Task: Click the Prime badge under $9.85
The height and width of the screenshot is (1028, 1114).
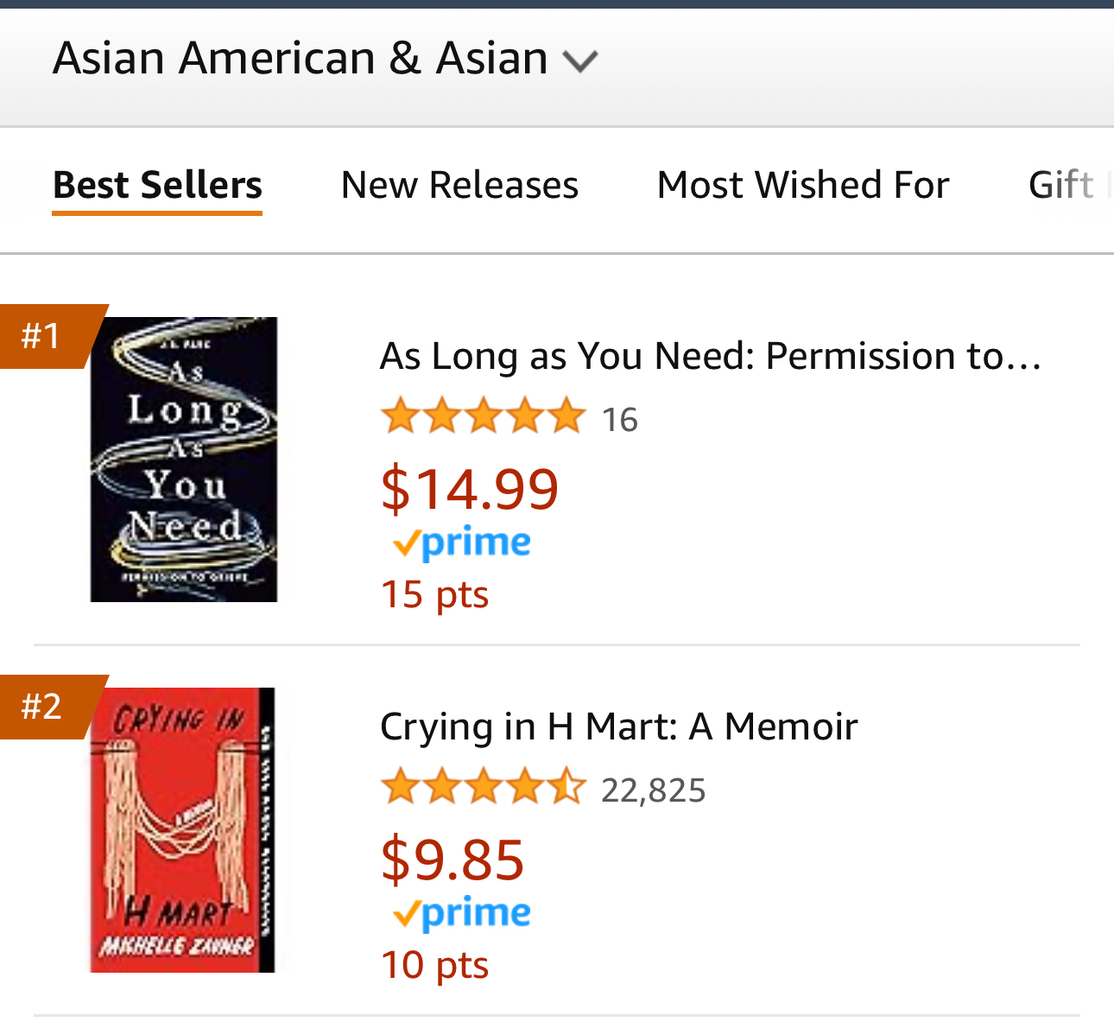Action: [461, 914]
